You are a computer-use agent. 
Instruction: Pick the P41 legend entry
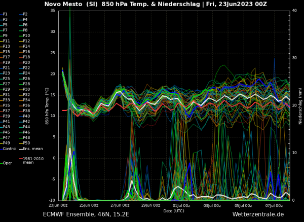(6, 122)
